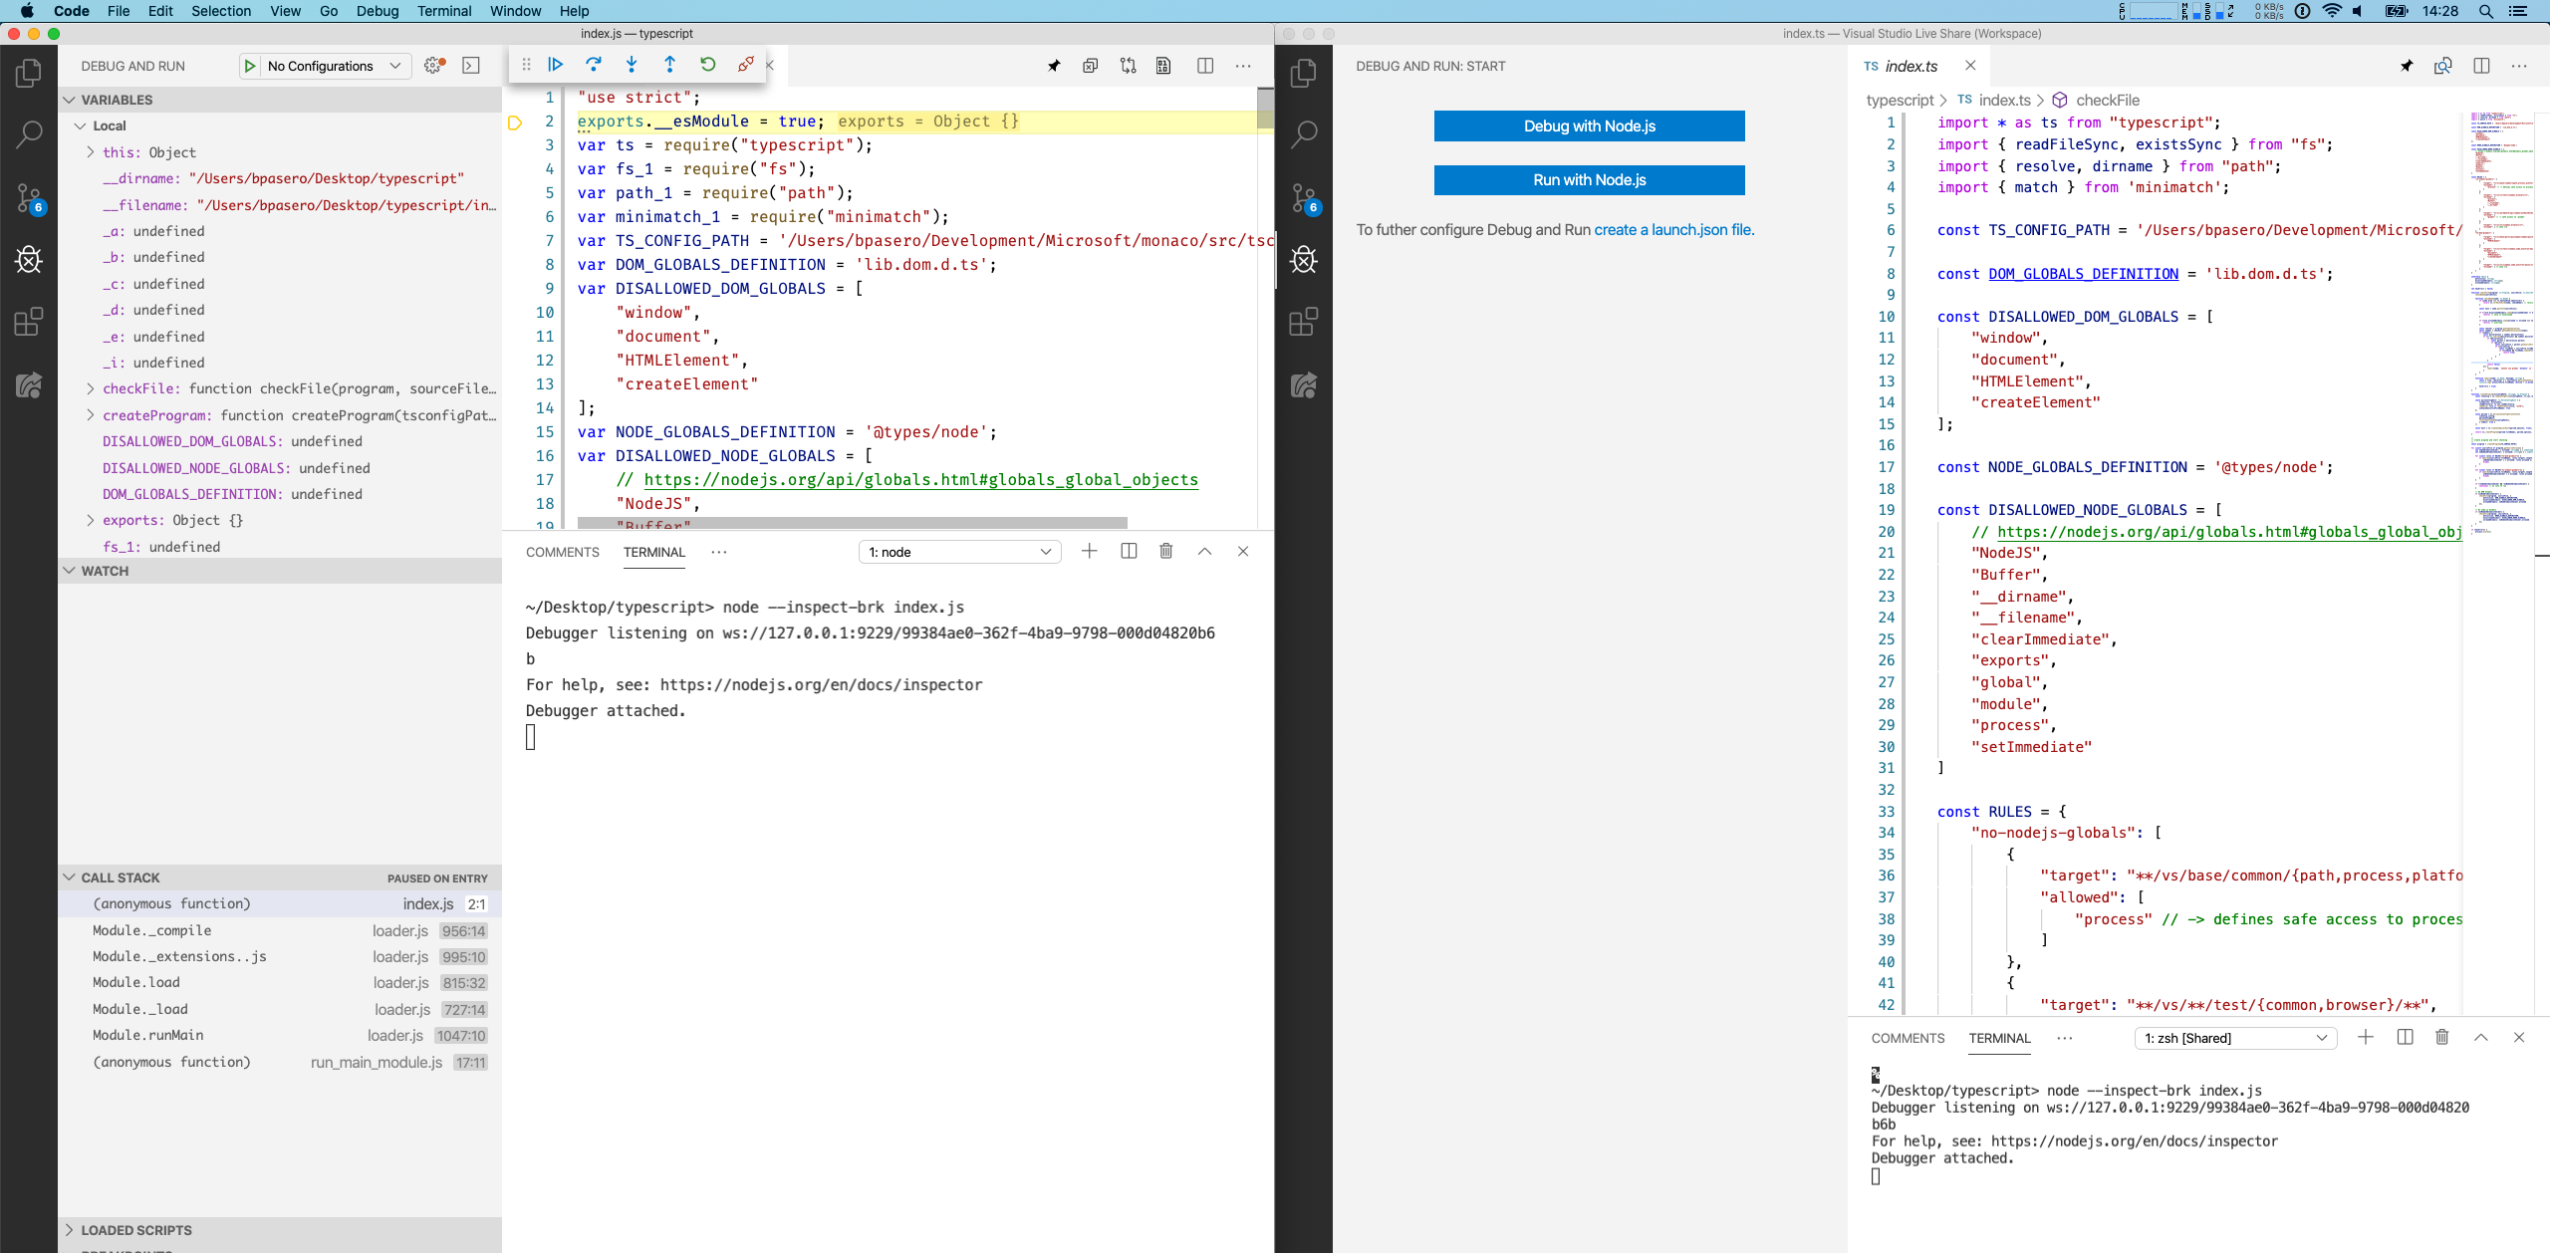This screenshot has width=2550, height=1253.
Task: Open macOS Spotlight search icon
Action: tap(2486, 11)
